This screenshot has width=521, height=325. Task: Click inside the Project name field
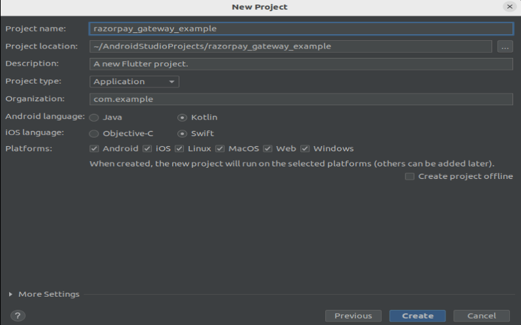(x=300, y=28)
